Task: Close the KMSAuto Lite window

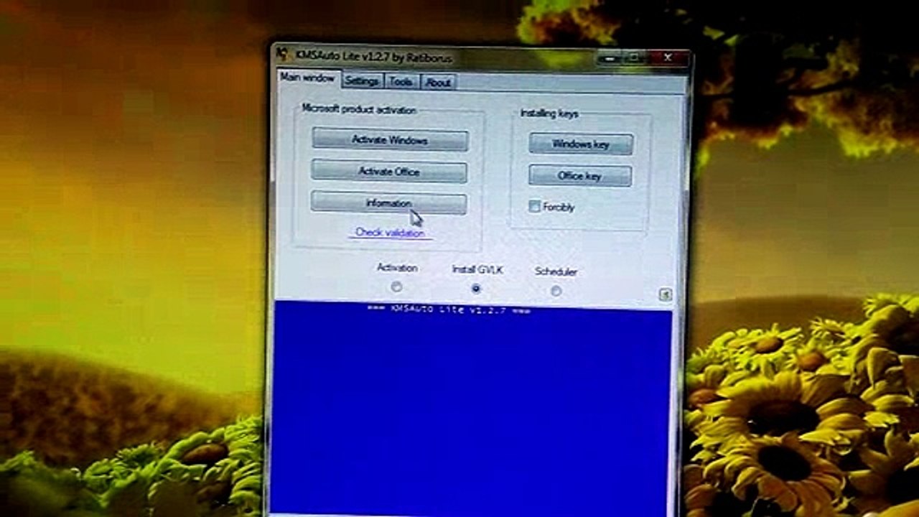Action: 668,58
